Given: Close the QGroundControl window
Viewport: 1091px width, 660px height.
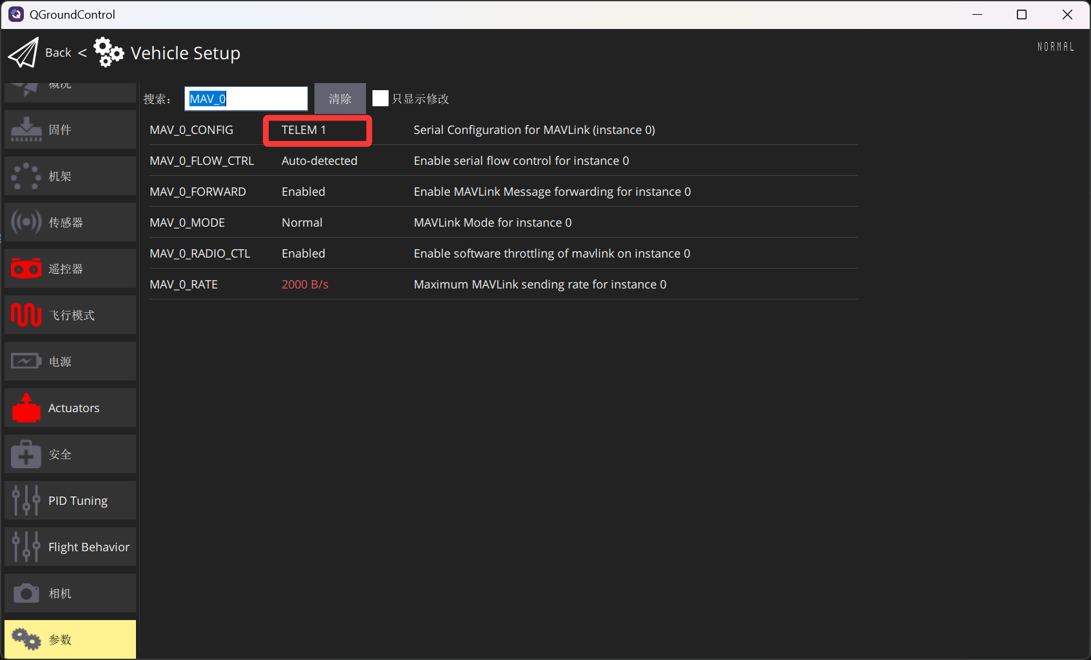Looking at the screenshot, I should (1067, 14).
